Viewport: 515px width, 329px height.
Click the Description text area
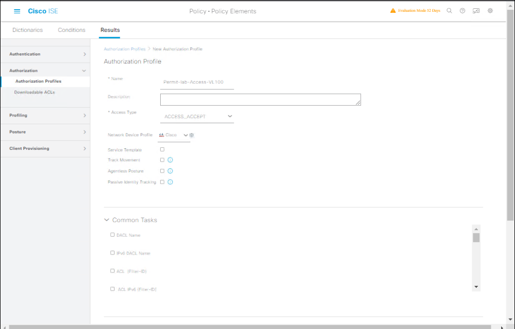tap(260, 100)
